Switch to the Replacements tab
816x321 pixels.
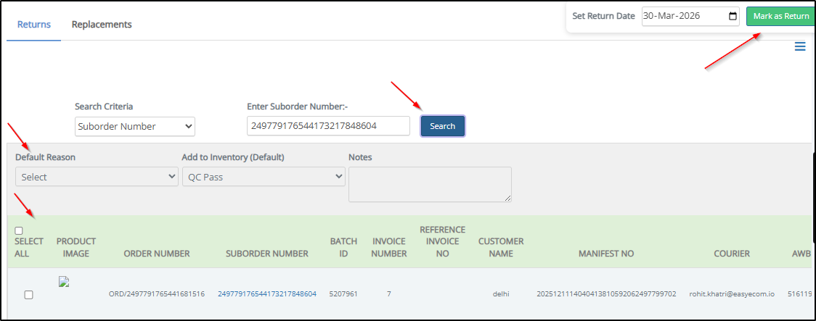(x=102, y=25)
